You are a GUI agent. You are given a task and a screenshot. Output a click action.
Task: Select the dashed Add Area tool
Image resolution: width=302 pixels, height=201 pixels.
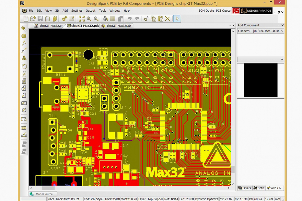(24, 74)
